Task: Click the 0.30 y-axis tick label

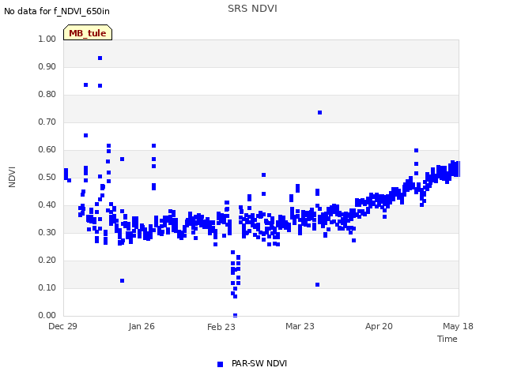Action: pyautogui.click(x=47, y=232)
